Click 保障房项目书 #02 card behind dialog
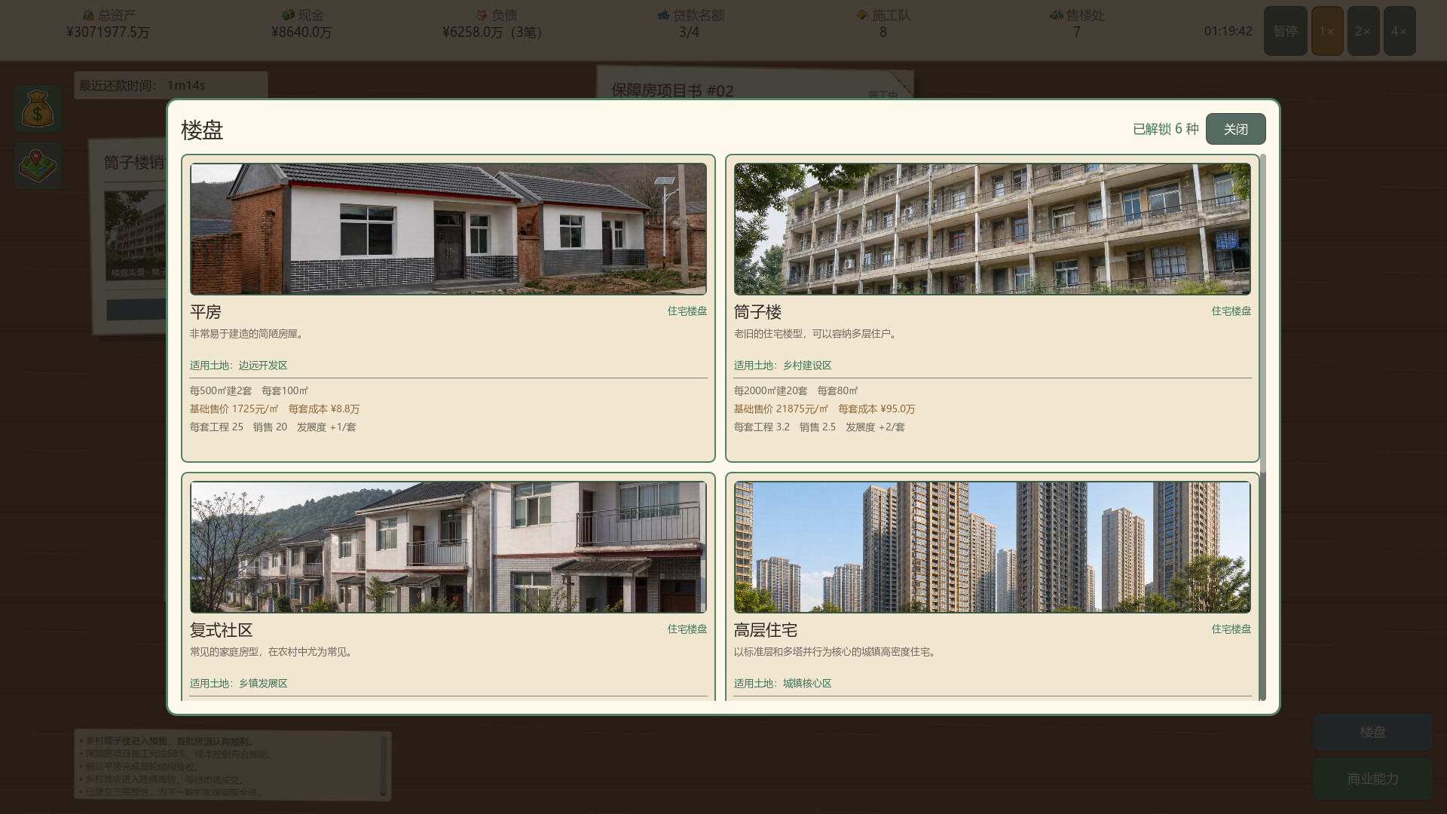The width and height of the screenshot is (1447, 814). [x=755, y=83]
